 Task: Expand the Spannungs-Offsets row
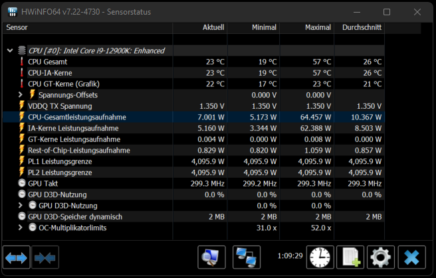pyautogui.click(x=21, y=95)
